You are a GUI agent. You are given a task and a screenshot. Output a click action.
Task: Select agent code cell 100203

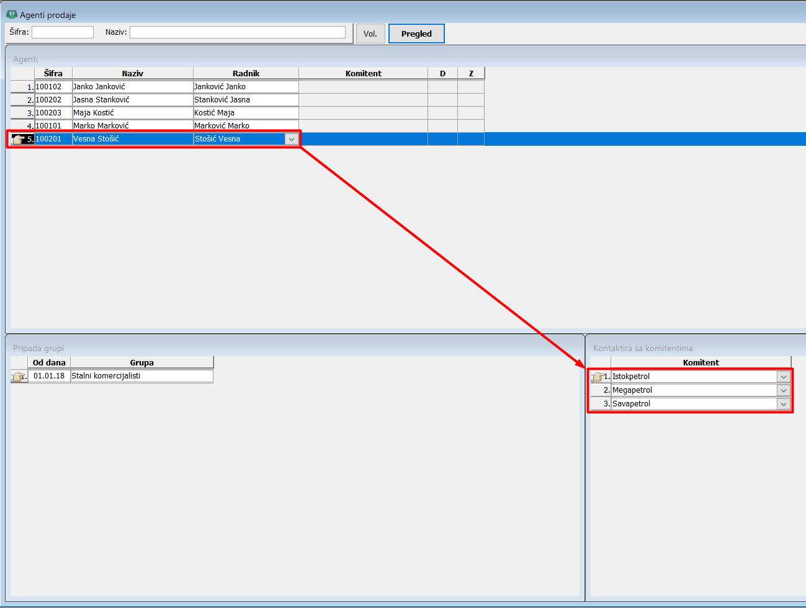click(x=53, y=113)
